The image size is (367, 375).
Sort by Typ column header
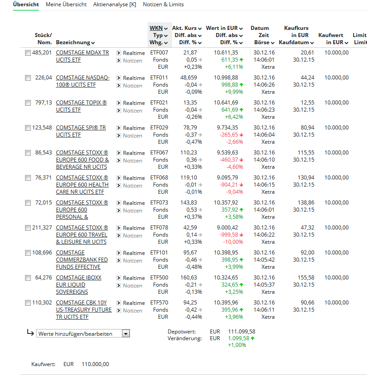pos(160,35)
